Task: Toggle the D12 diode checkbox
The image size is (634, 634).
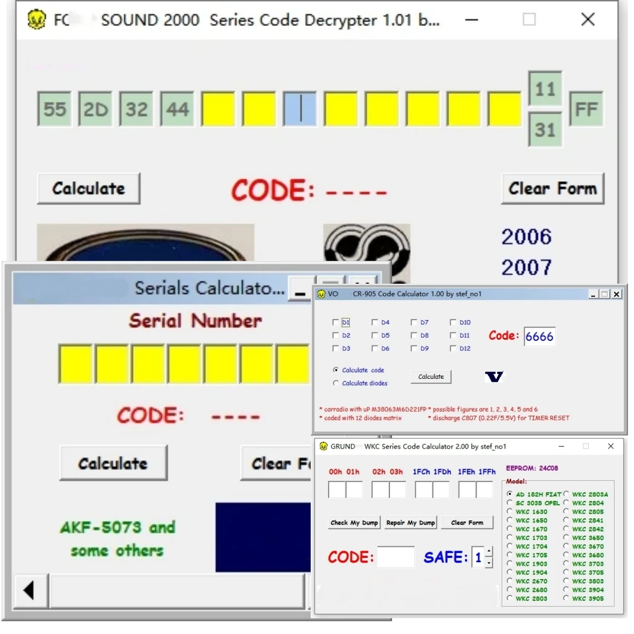Action: (453, 349)
